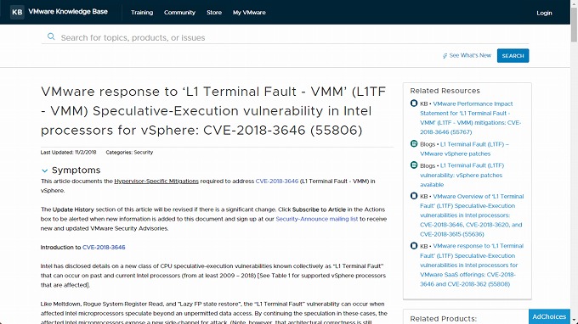Click Blogs icon beside VMware vSphere patches
578x324 pixels.
(x=414, y=144)
